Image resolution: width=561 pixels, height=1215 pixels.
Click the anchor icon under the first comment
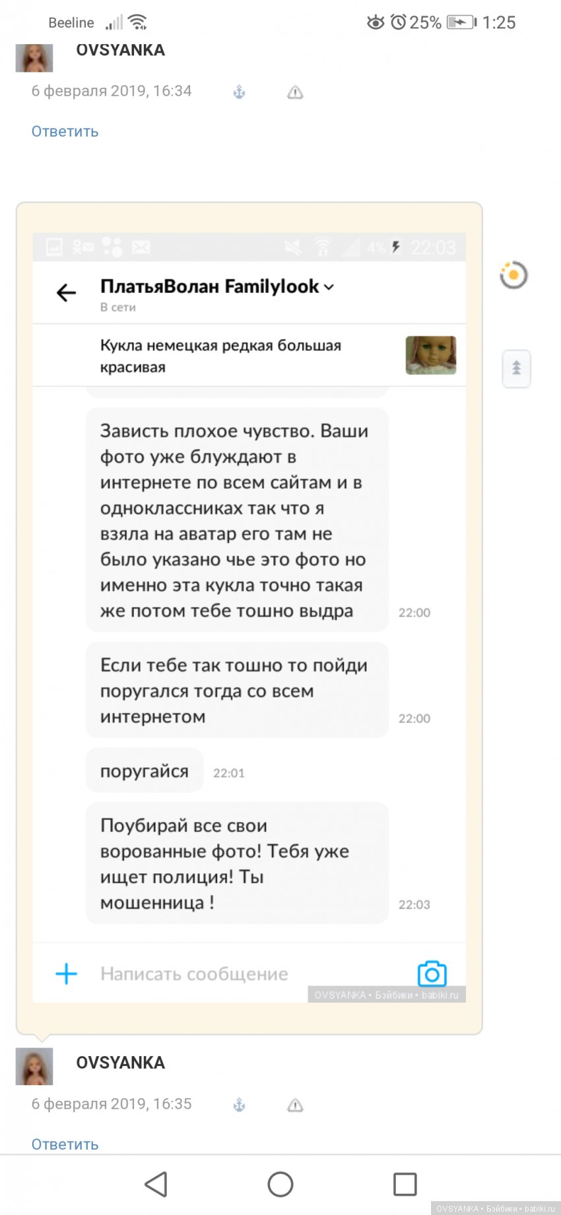pos(239,92)
